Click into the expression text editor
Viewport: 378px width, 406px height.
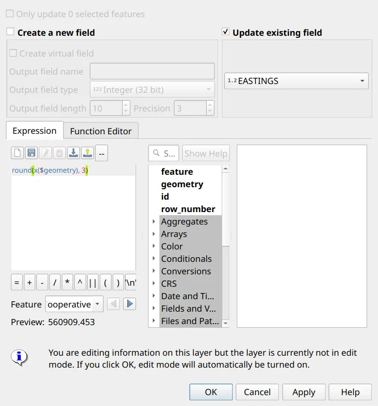73,217
